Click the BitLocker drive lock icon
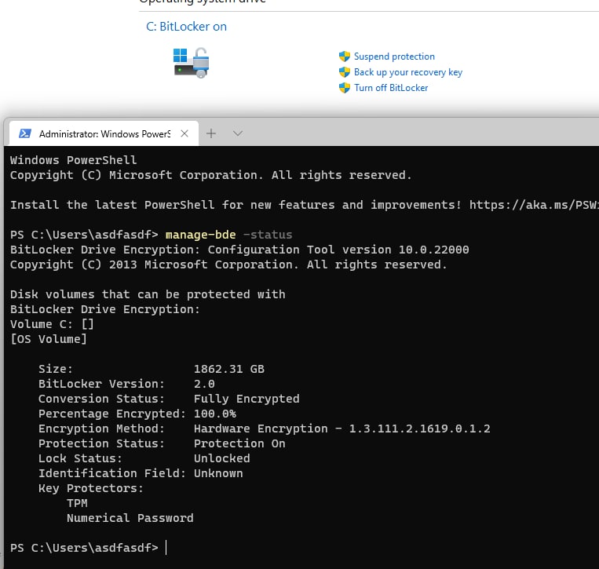599x569 pixels. click(x=191, y=63)
